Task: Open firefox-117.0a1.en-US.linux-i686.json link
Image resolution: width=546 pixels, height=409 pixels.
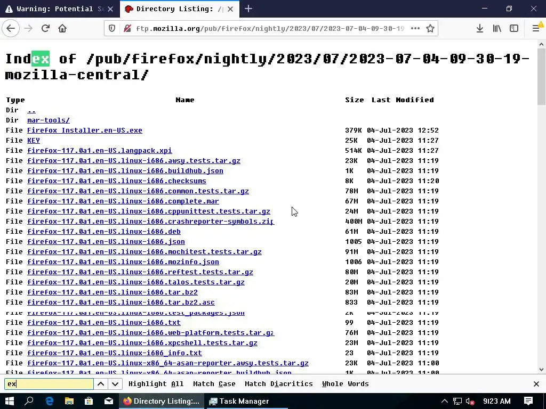Action: [106, 241]
